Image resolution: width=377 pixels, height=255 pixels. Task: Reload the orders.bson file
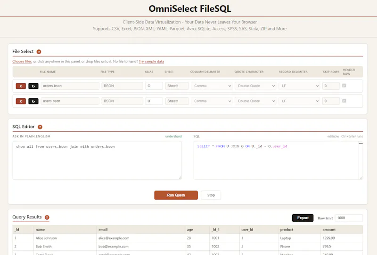pyautogui.click(x=33, y=86)
